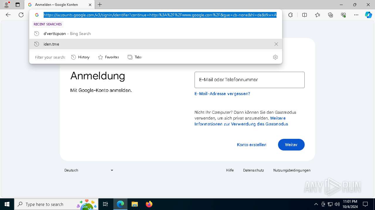Select recent search iden.tme
Screen dimensions: 375x210
[x=156, y=44]
